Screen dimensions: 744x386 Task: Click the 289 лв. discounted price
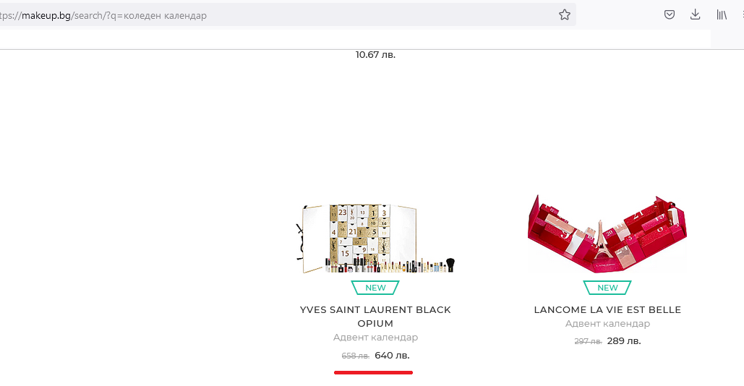(x=624, y=341)
